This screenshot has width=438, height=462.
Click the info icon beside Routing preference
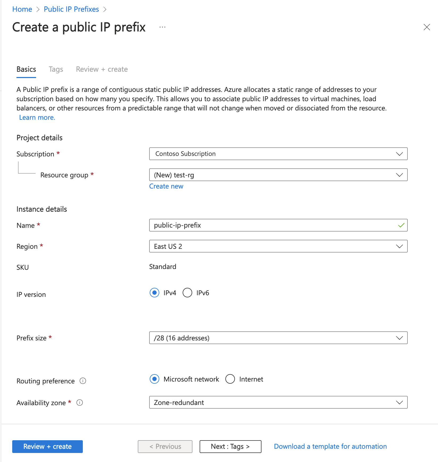(83, 381)
